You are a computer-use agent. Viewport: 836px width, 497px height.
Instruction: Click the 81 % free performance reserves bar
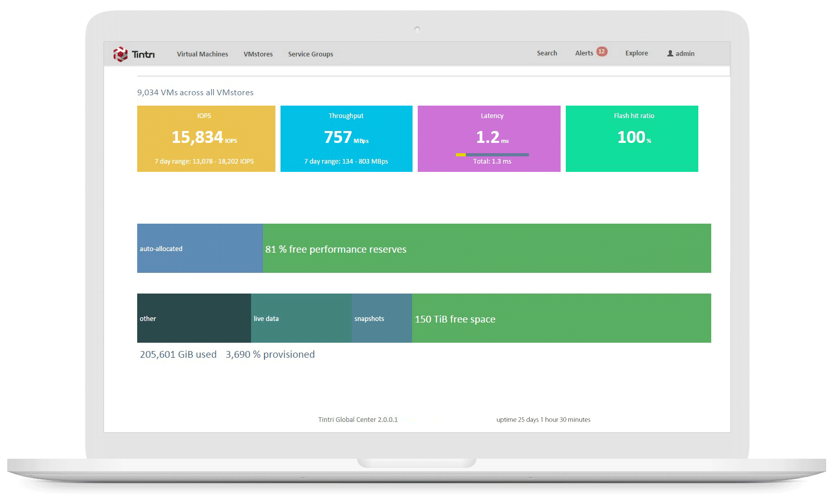[487, 248]
